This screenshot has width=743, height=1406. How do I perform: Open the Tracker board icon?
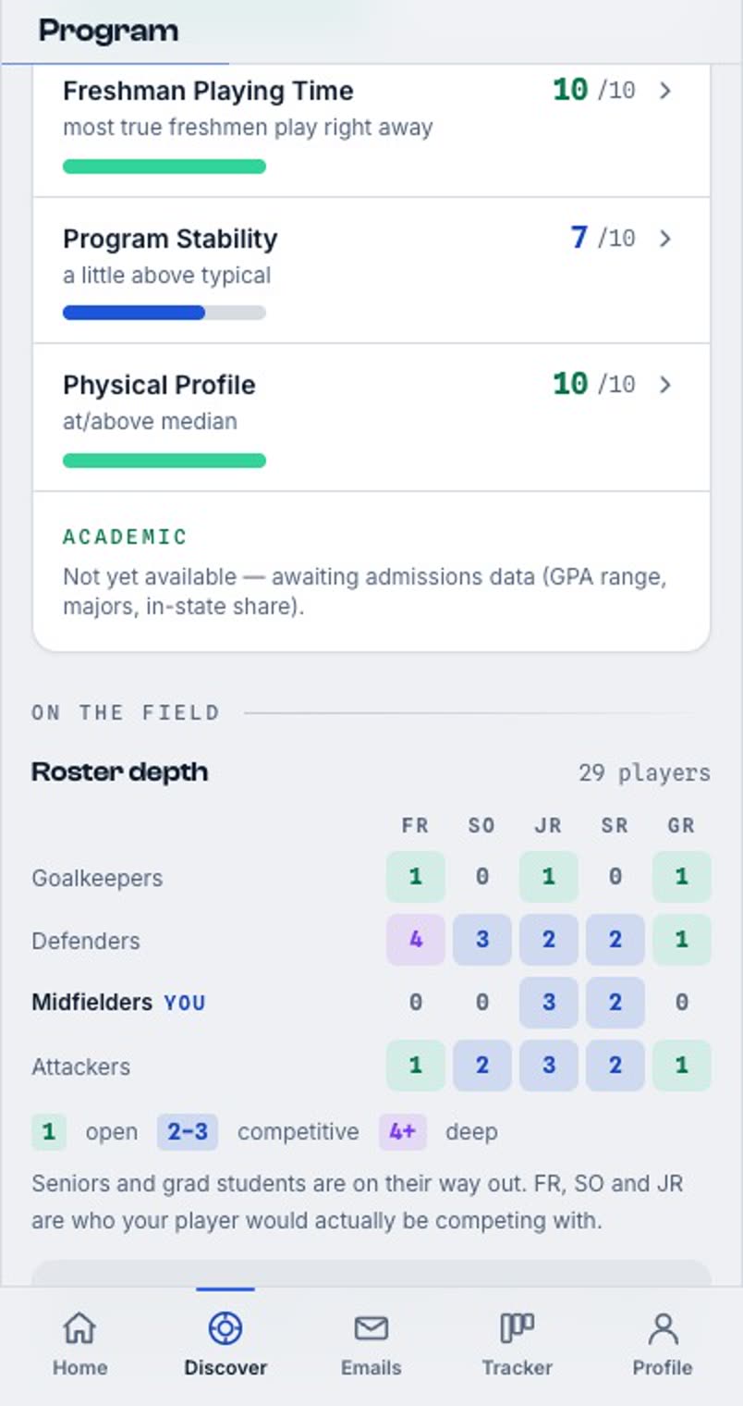pos(517,1328)
